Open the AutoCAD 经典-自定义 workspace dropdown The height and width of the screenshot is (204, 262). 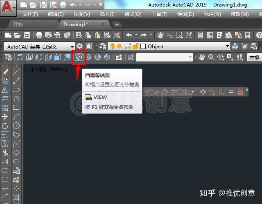[39, 47]
